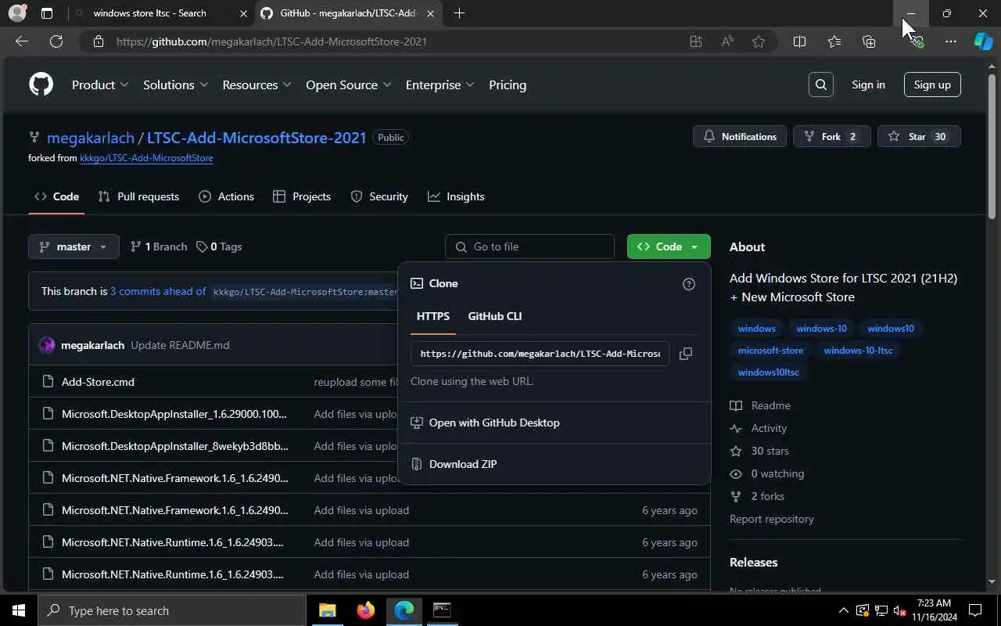Screen dimensions: 1001x626
Task: Expand the Resources dropdown
Action: (x=257, y=85)
